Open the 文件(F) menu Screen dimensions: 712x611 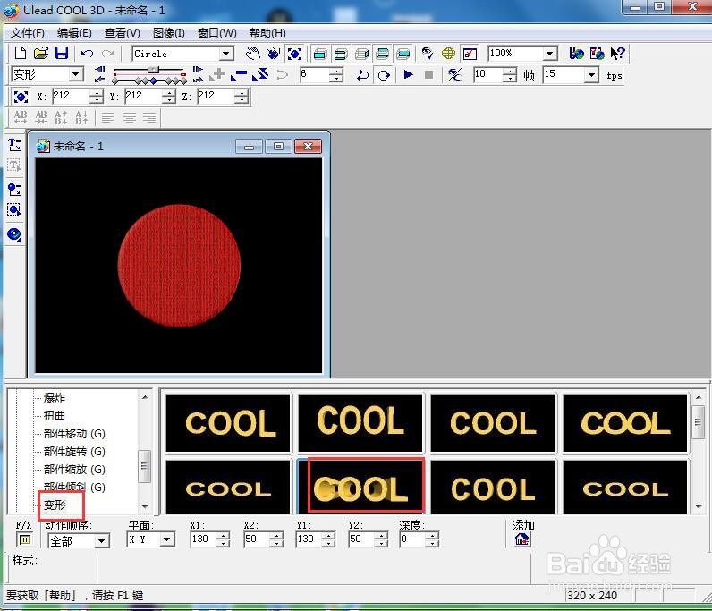point(27,33)
